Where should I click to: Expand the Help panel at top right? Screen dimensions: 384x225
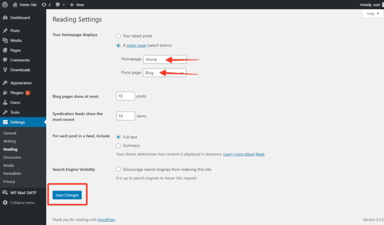pyautogui.click(x=372, y=13)
